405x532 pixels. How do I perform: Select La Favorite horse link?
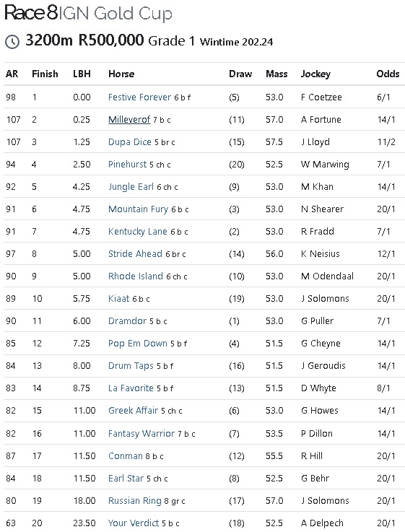pyautogui.click(x=131, y=388)
